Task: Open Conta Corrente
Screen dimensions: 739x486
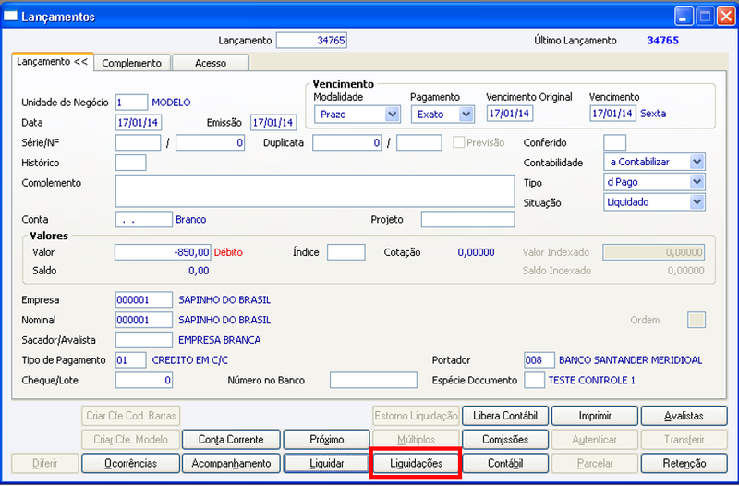Action: click(231, 439)
